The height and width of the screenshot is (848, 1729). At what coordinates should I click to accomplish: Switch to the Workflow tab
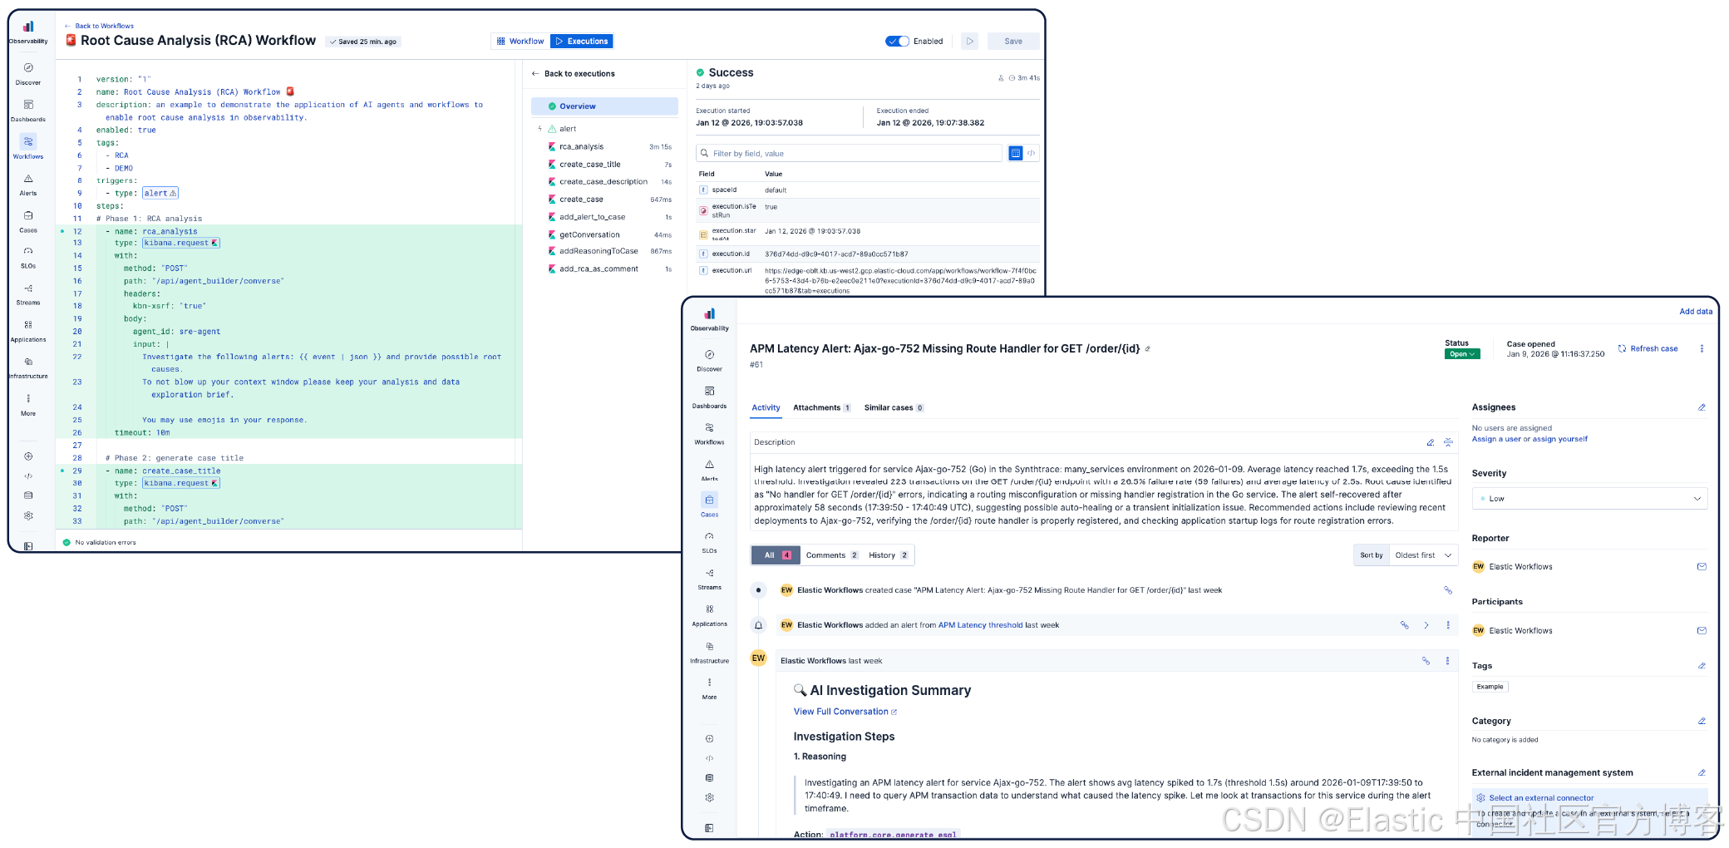tap(520, 41)
